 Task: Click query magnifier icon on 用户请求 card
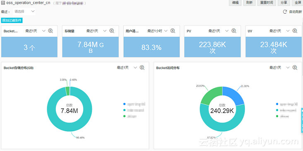tap(173, 31)
